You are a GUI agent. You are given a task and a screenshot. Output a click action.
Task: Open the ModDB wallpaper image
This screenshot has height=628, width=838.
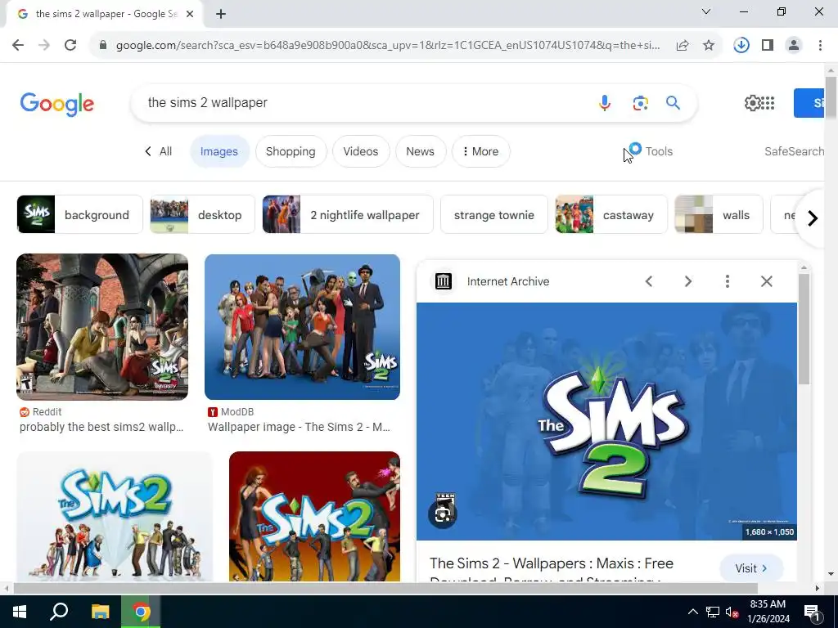[302, 327]
